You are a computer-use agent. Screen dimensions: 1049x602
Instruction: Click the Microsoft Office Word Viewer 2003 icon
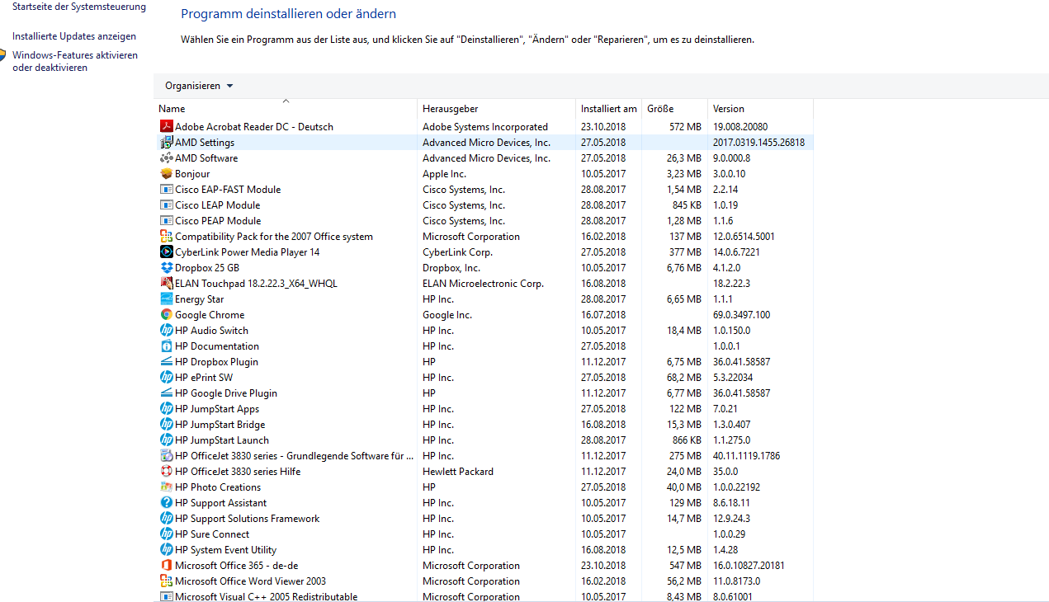point(166,581)
